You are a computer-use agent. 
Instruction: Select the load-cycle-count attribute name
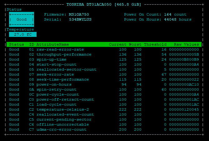click(x=56, y=105)
